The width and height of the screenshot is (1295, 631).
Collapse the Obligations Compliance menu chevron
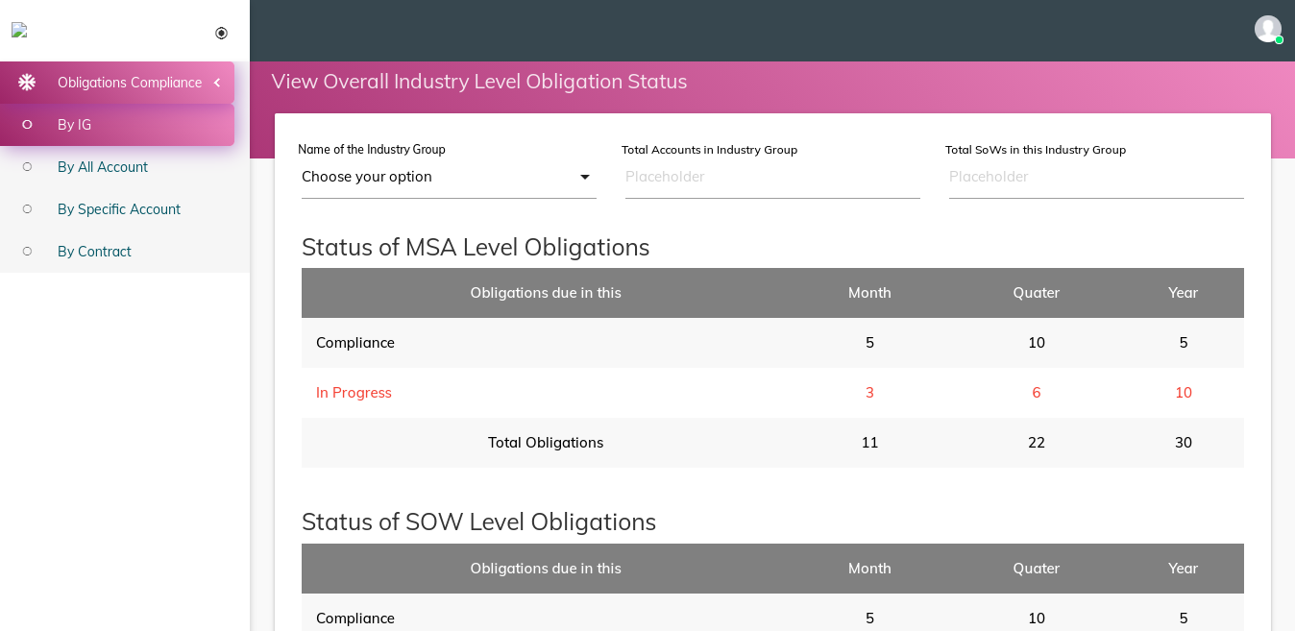coord(217,83)
